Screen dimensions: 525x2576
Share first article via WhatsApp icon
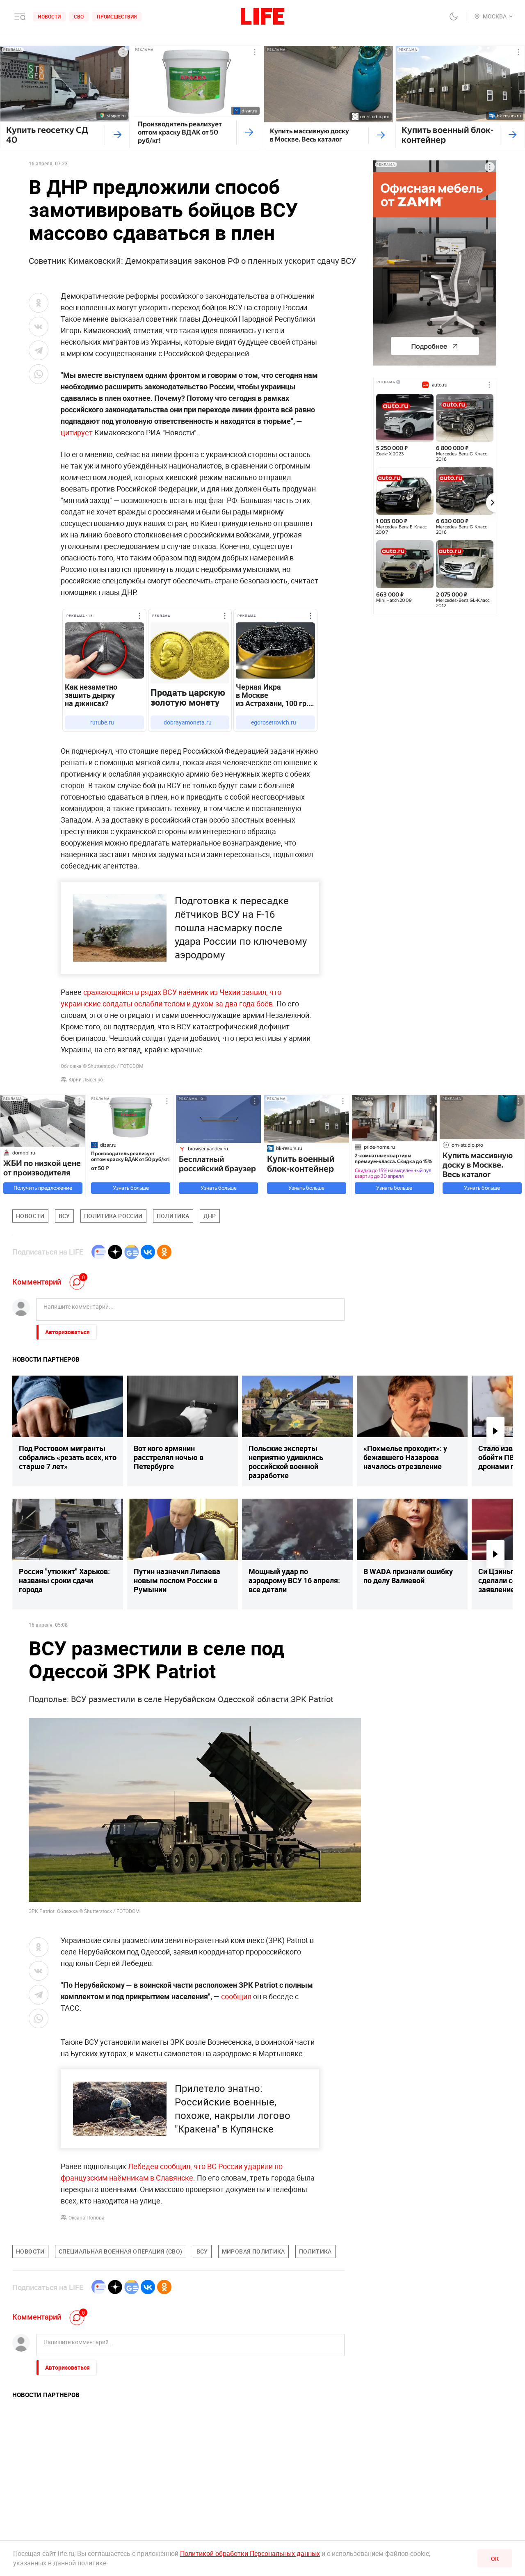tap(38, 374)
